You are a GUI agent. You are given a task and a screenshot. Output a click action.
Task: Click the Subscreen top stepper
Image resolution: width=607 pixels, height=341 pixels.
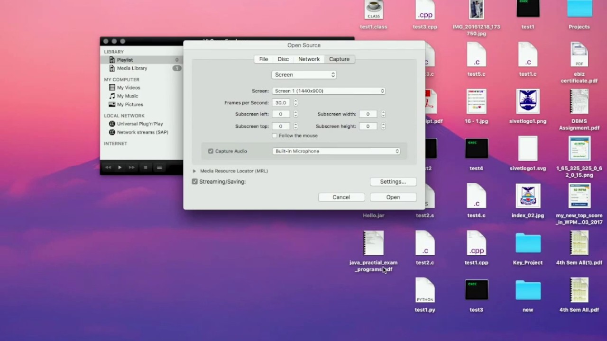click(x=295, y=126)
